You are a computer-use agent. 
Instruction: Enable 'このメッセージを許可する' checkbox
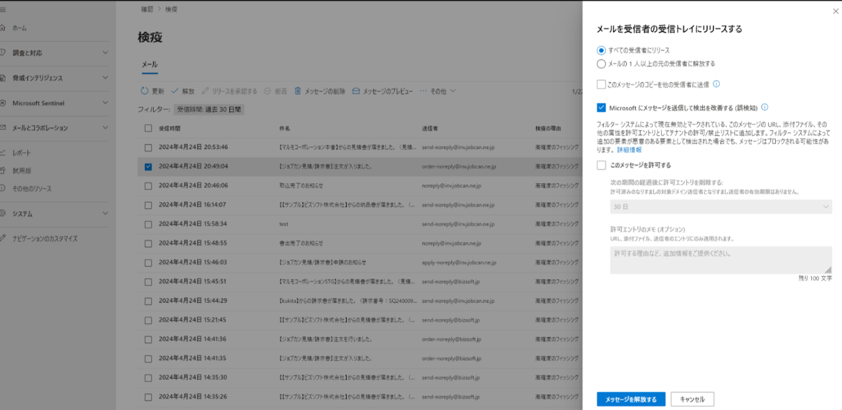point(601,165)
